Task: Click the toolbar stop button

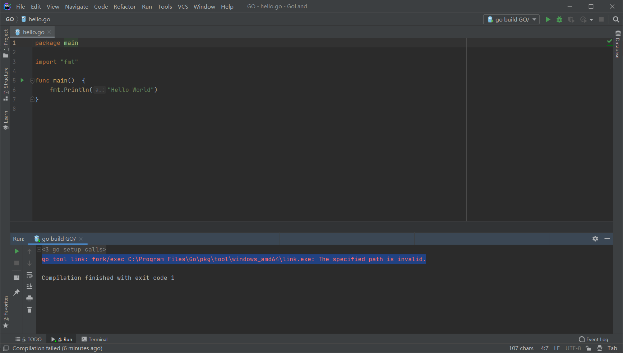Action: (x=601, y=19)
